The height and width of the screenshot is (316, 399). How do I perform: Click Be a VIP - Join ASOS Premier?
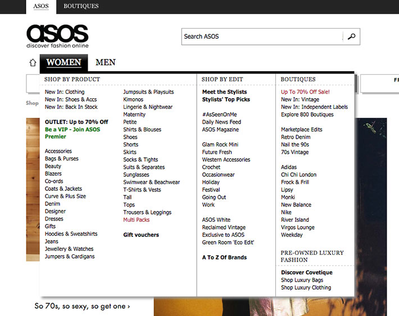(72, 133)
